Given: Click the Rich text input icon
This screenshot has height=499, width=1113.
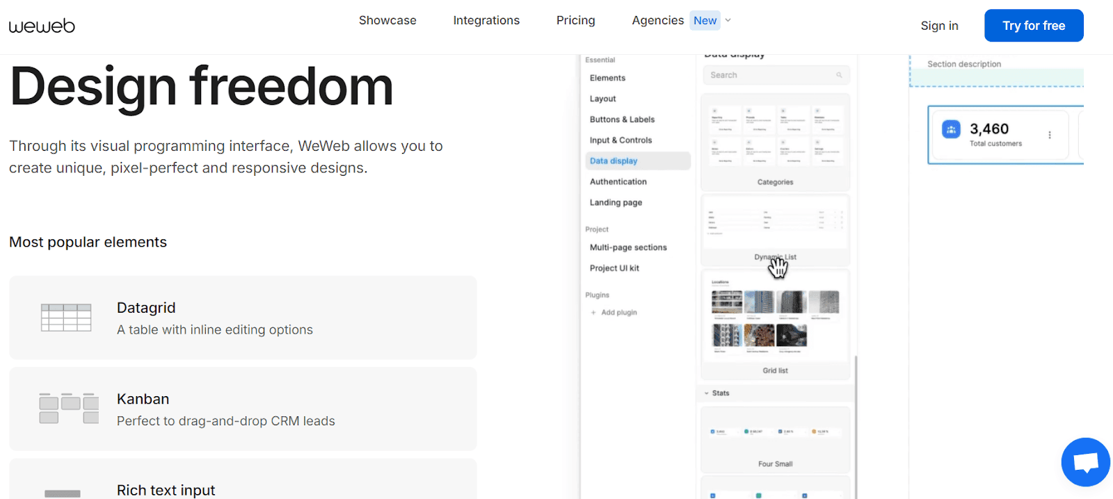Looking at the screenshot, I should pos(63,493).
